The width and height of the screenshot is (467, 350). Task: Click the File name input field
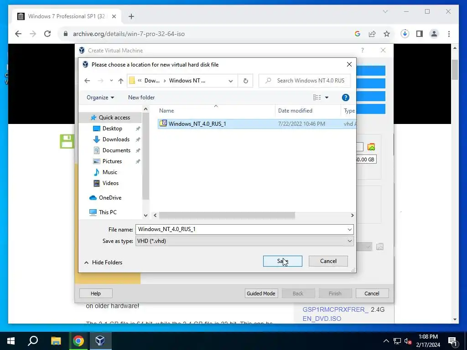[241, 229]
